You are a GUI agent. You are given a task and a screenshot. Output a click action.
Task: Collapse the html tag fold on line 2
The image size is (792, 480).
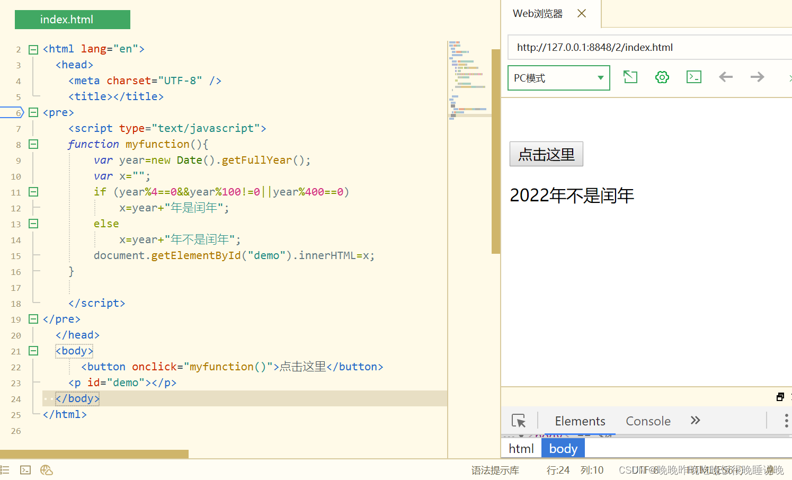[x=33, y=49]
